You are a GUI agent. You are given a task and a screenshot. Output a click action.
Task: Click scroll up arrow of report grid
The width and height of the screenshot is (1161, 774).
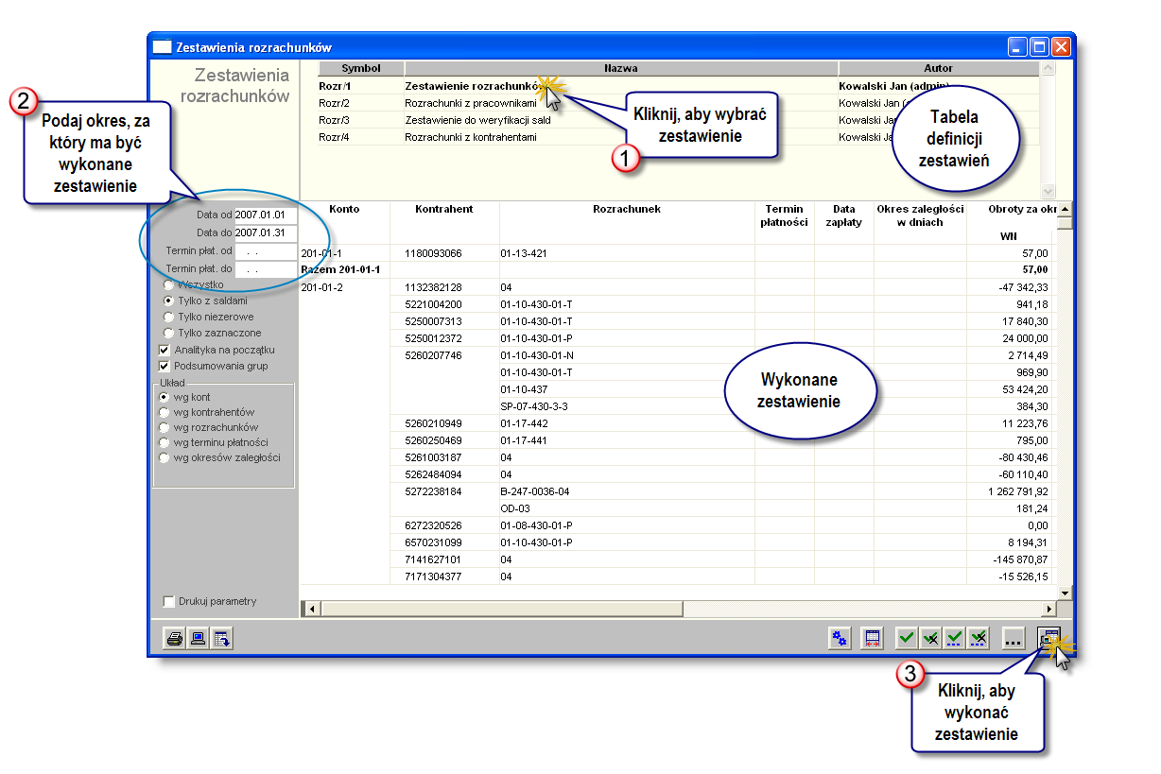point(1065,209)
